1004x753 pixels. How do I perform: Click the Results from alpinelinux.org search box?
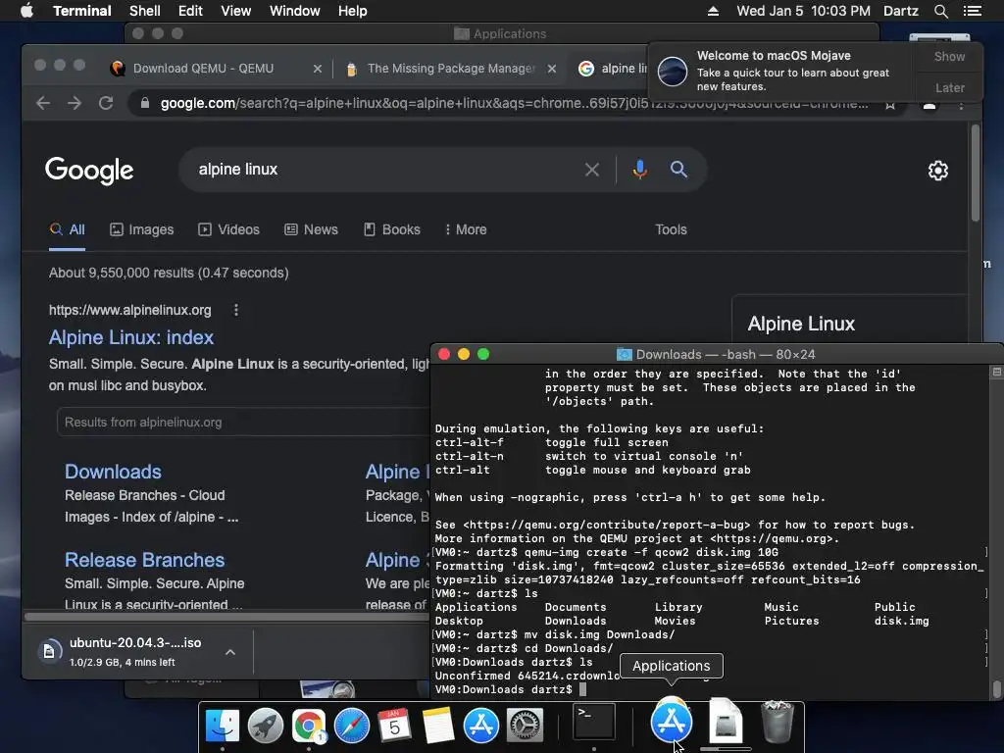pyautogui.click(x=243, y=422)
